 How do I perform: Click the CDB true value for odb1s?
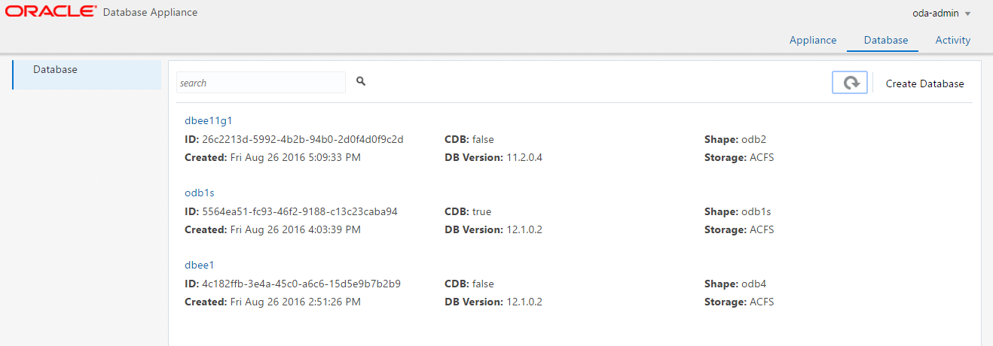(x=481, y=211)
